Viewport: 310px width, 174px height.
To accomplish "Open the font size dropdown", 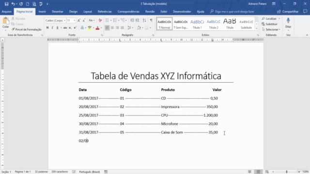I will (x=74, y=20).
